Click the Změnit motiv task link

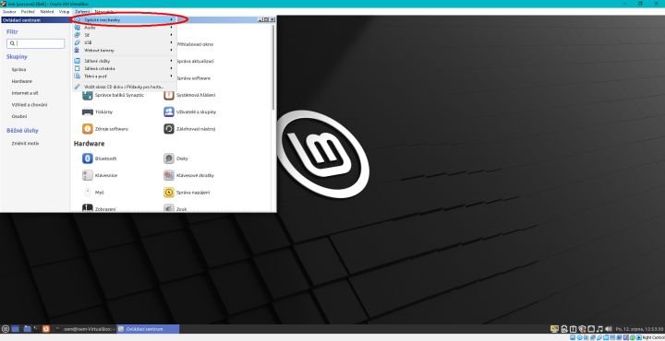click(x=25, y=144)
